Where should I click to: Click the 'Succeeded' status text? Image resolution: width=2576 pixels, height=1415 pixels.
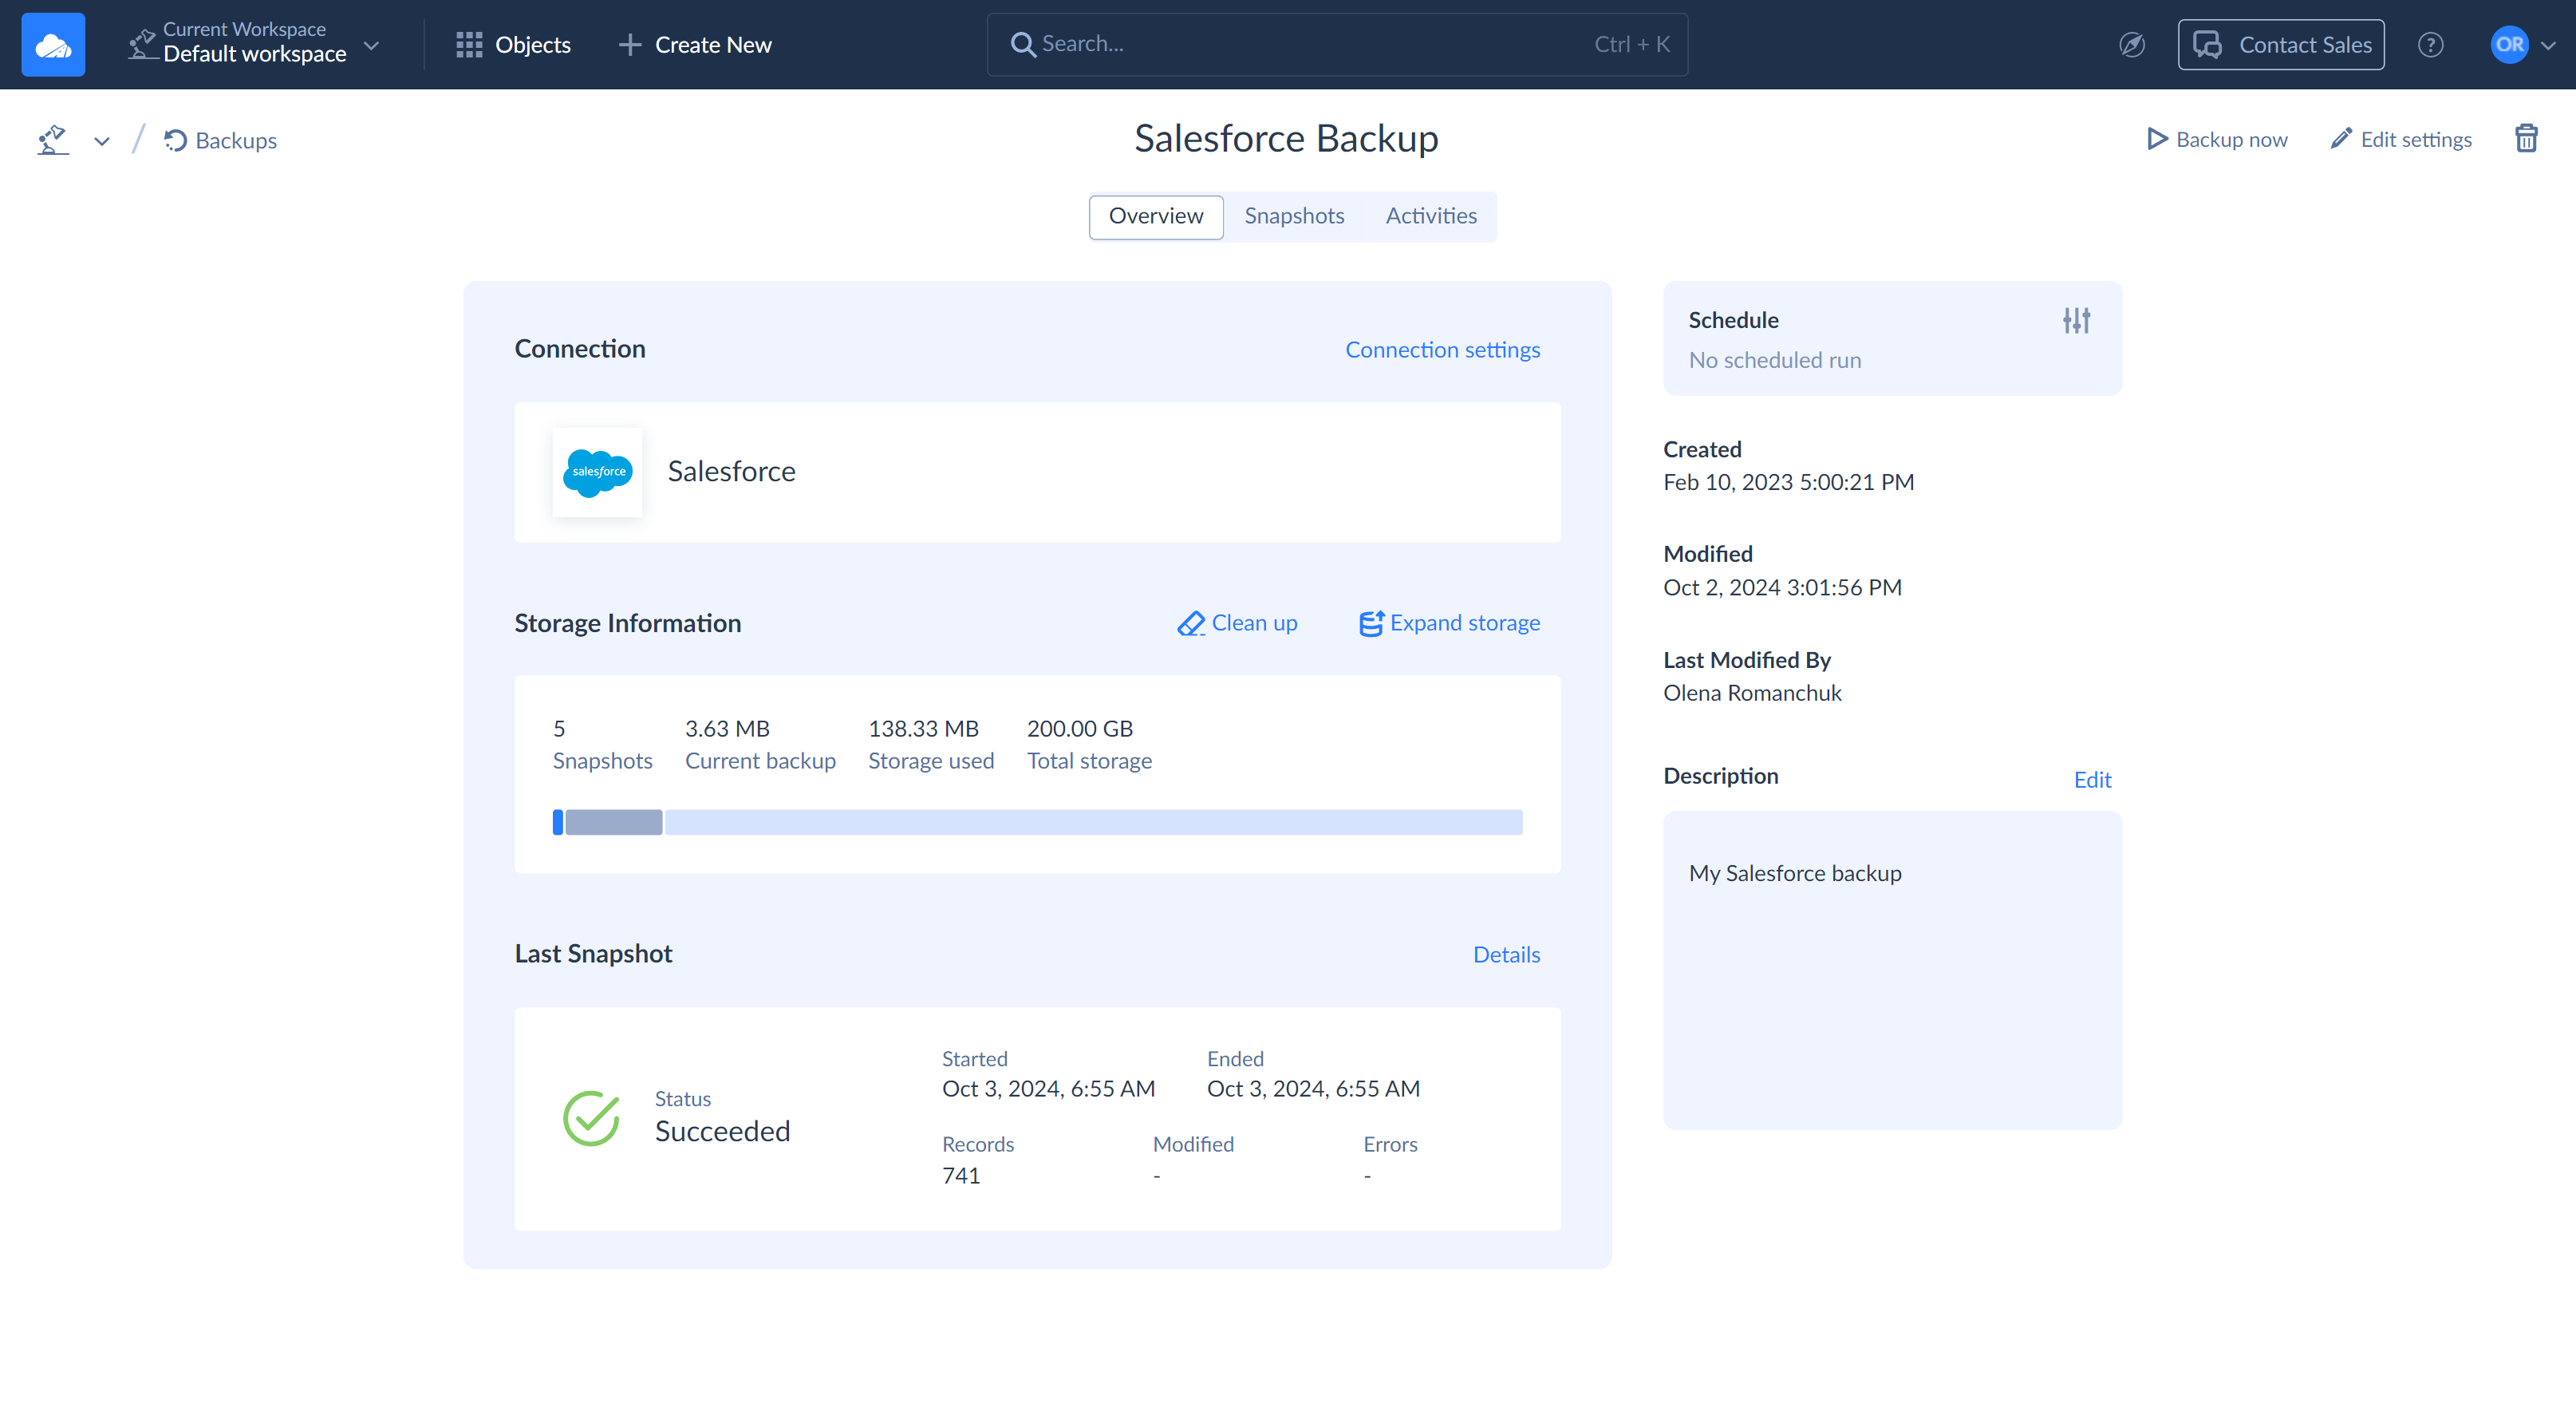722,1131
